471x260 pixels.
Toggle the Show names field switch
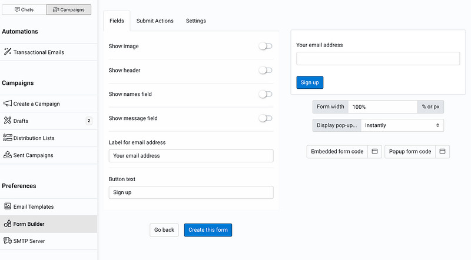point(266,94)
